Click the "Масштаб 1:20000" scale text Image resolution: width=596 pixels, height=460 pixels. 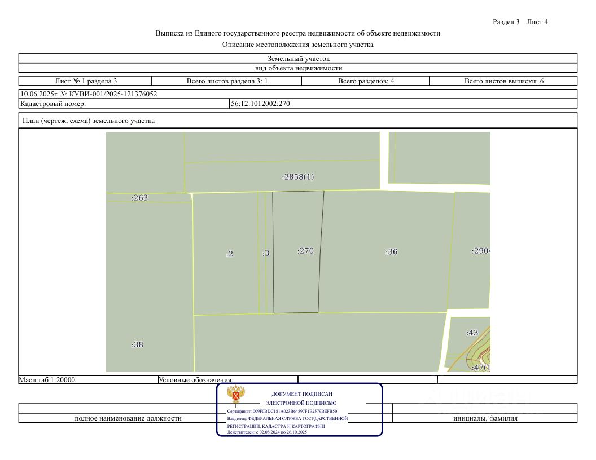pyautogui.click(x=47, y=380)
